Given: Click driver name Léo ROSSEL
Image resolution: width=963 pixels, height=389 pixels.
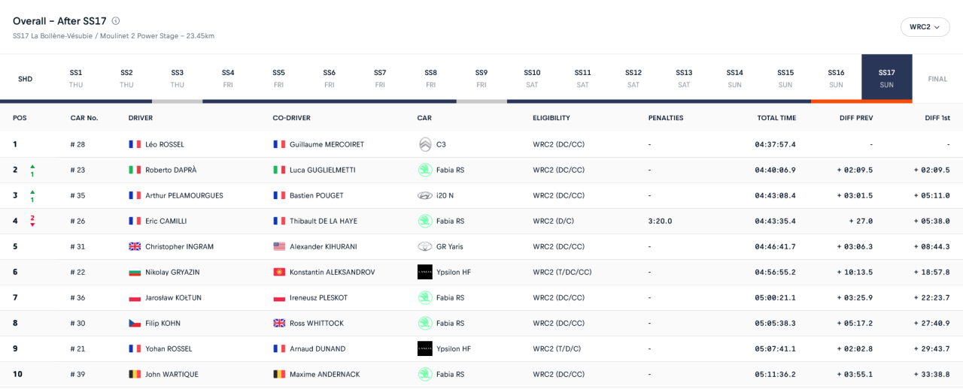Looking at the screenshot, I should pos(165,144).
